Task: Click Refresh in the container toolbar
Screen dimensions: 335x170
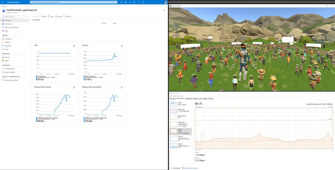Action: pyautogui.click(x=67, y=16)
